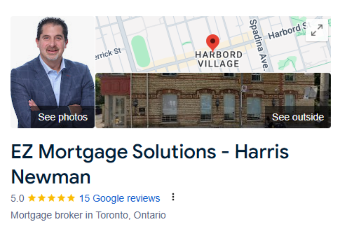Viewport: 347px width, 236px height.
Task: Open the 15 Google reviews link
Action: (x=119, y=198)
